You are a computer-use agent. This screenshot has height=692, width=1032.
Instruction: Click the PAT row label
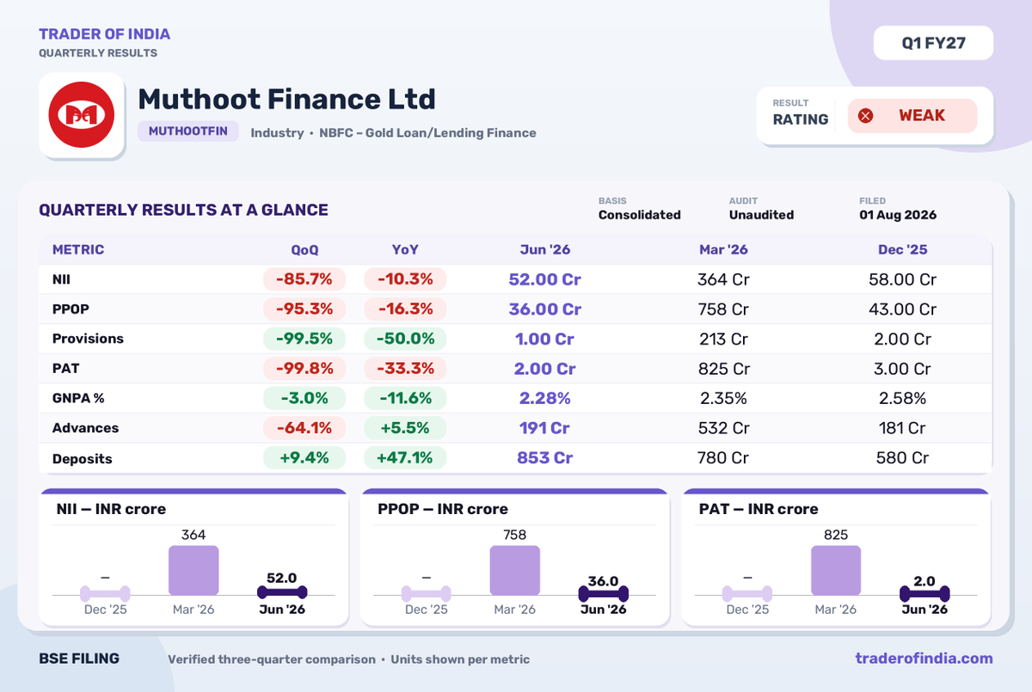[x=65, y=368]
